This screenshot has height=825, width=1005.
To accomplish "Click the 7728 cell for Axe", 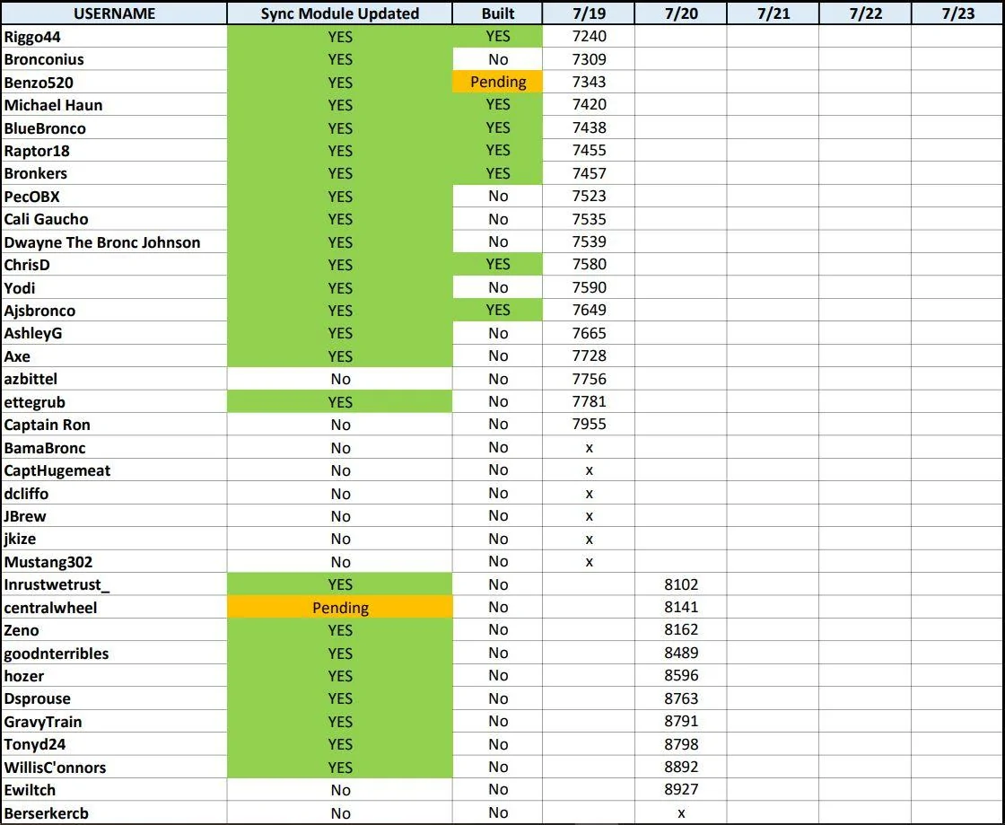I will (589, 355).
